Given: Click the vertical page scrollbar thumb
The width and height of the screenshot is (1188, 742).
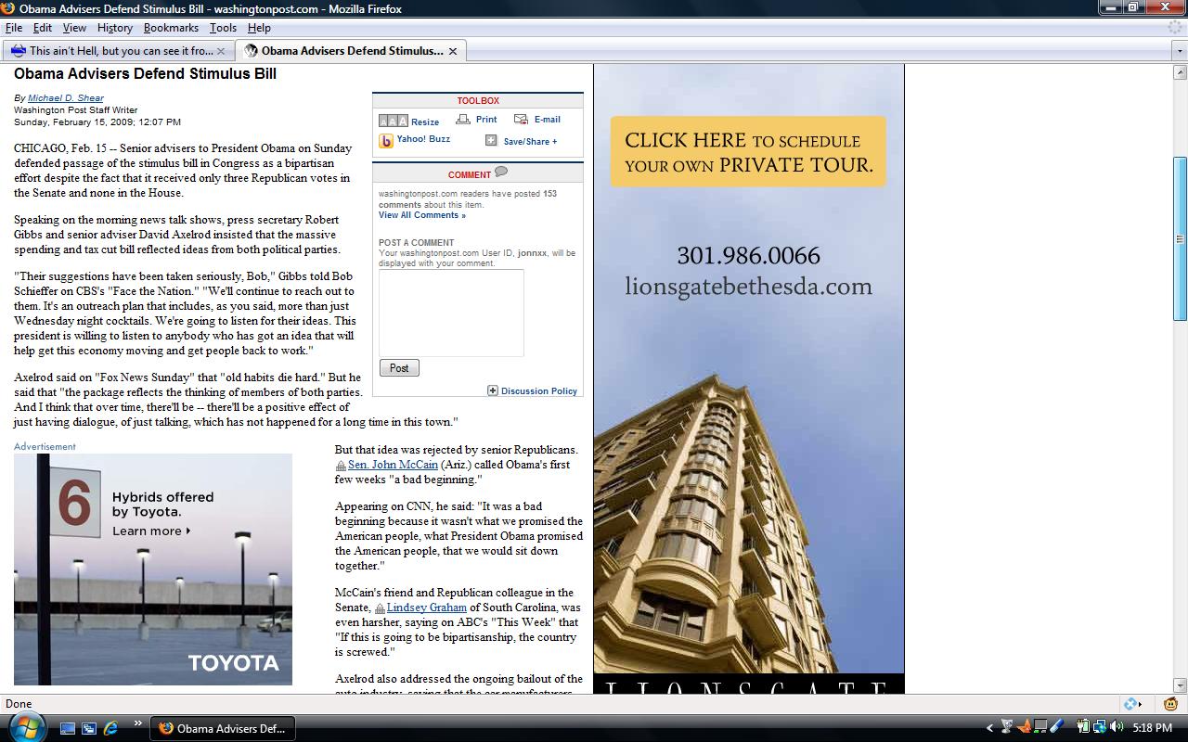Looking at the screenshot, I should coord(1180,238).
